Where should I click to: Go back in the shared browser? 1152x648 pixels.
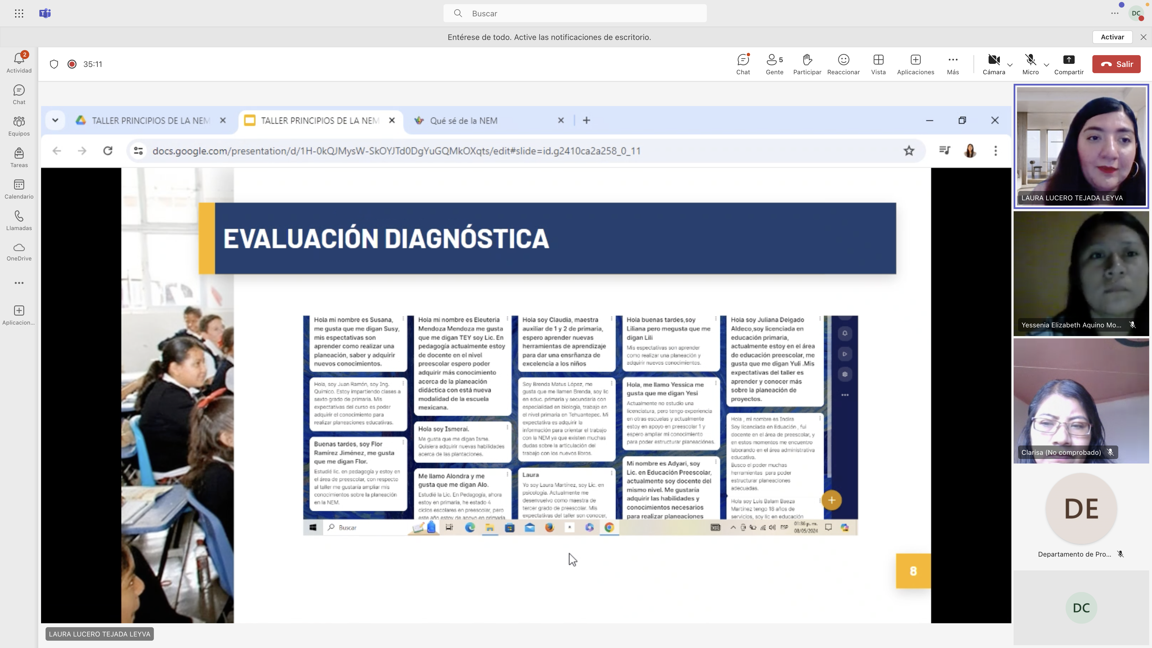[x=57, y=151]
